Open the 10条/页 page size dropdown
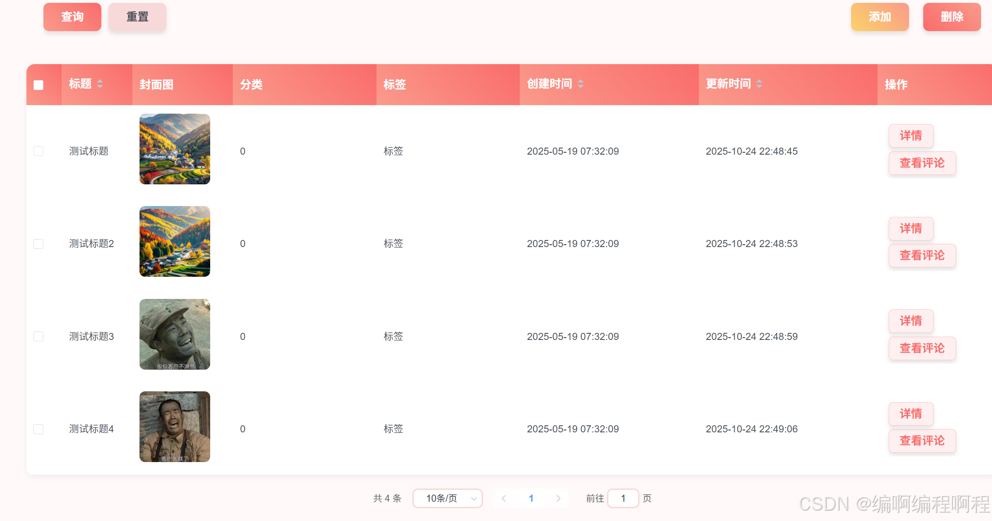The image size is (992, 521). [447, 498]
